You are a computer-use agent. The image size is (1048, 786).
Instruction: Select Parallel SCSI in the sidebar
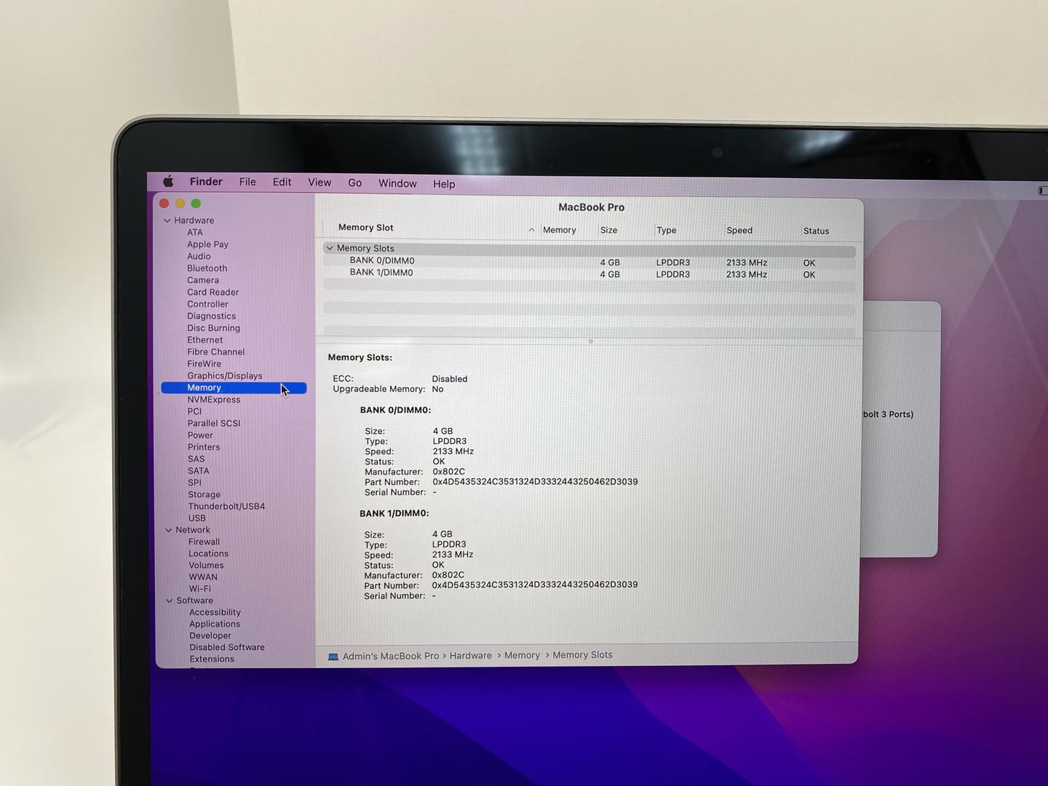pos(214,424)
